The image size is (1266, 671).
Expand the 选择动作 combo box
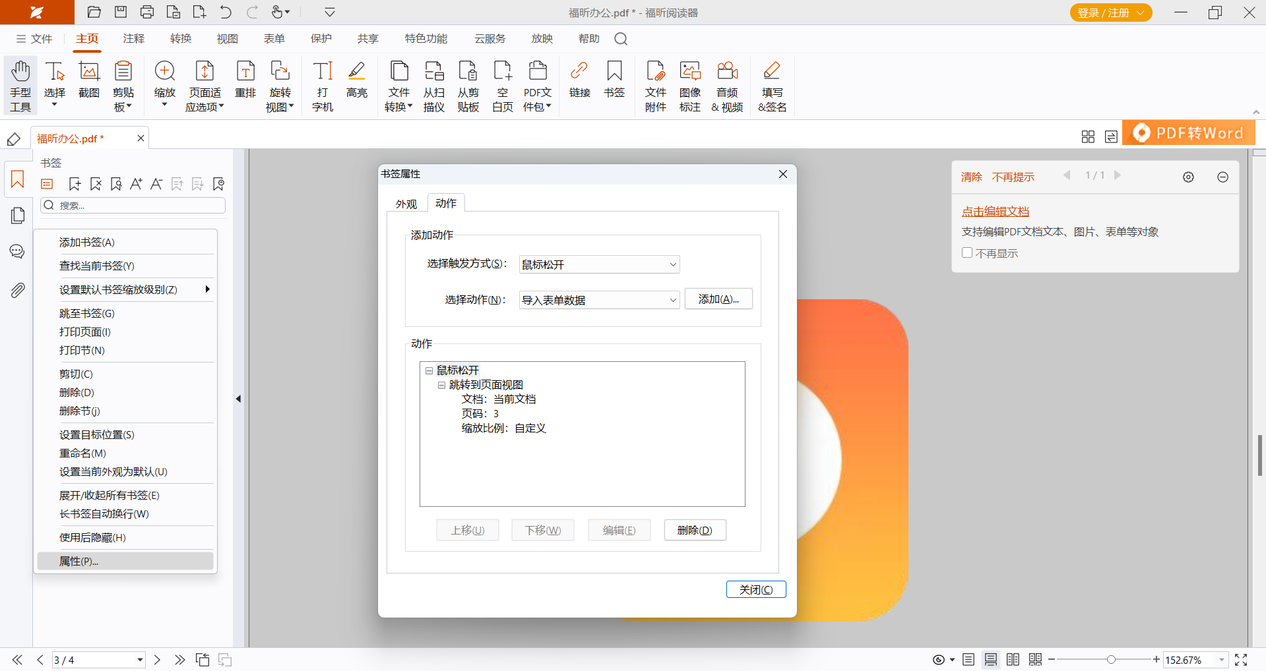672,300
